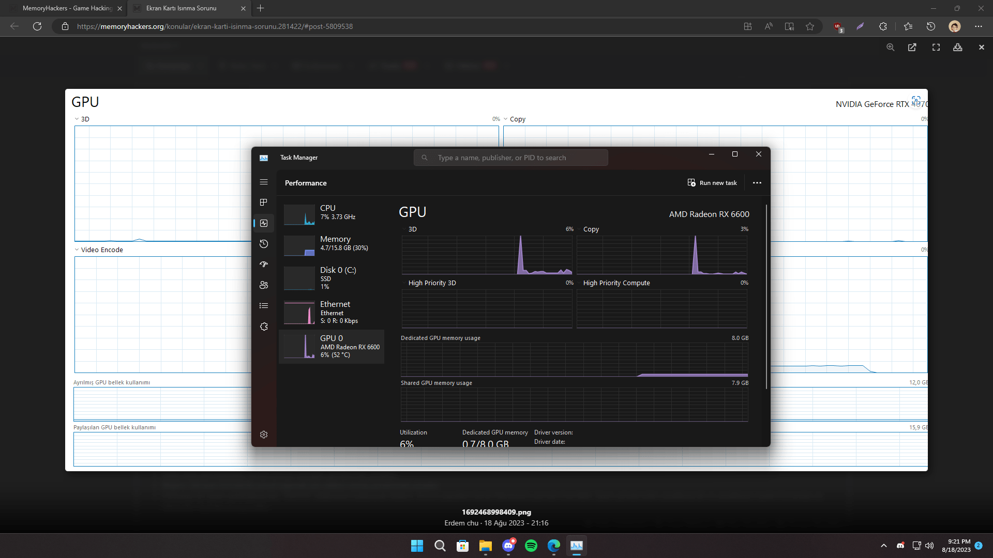This screenshot has width=993, height=558.
Task: Open App history page in Task Manager
Action: click(x=264, y=244)
